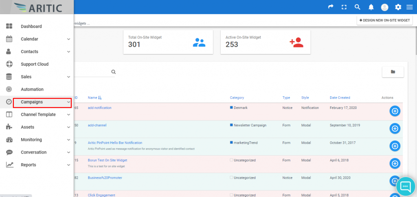This screenshot has height=197, width=417.
Task: Expand the Sales menu chevron
Action: [x=68, y=77]
